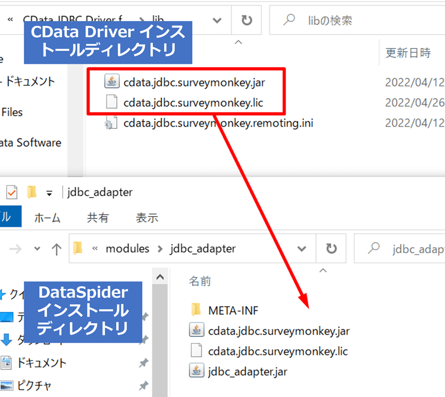Viewport: 445px width, 397px height.
Task: Sort by 更新日時 column header
Action: (x=408, y=53)
